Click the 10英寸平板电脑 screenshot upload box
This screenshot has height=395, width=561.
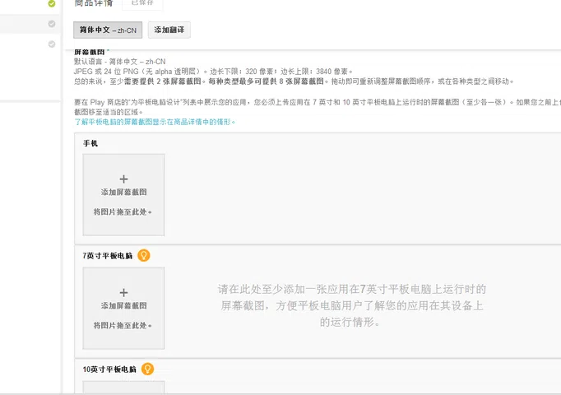tap(123, 388)
